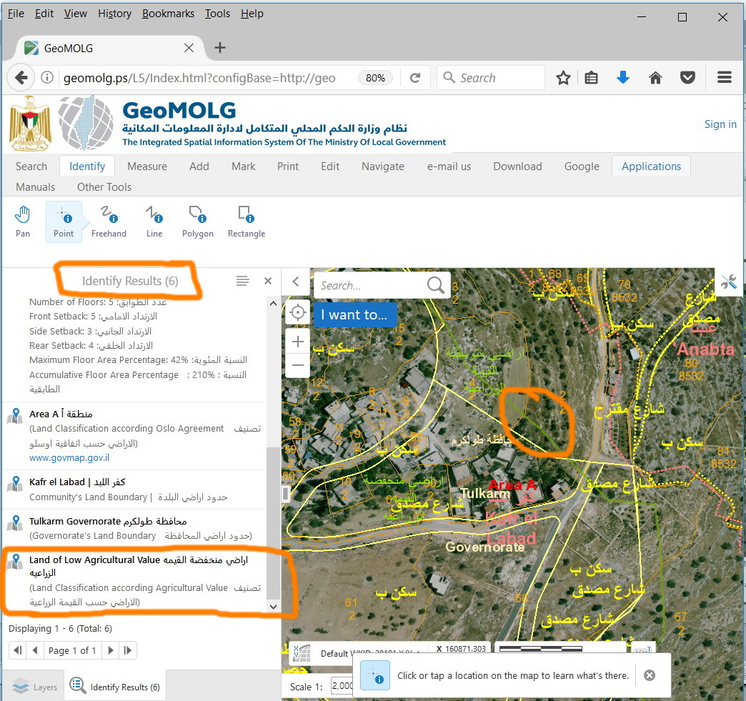Open the Applications tab
Viewport: 746px width, 701px height.
click(651, 166)
